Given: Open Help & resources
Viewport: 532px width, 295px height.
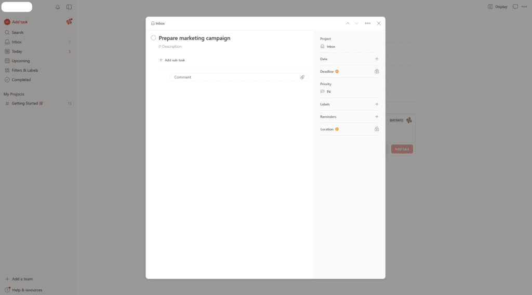Looking at the screenshot, I should 23,290.
